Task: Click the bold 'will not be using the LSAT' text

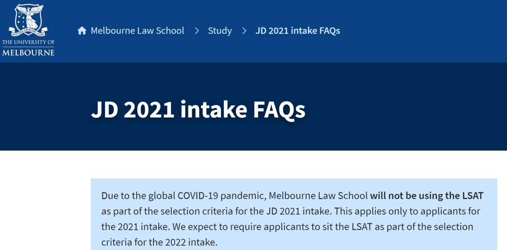Action: (427, 196)
